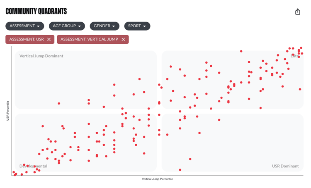Viewport: 311px width, 188px height.
Task: Click the Vertical Jump Percentile axis title
Action: click(158, 179)
